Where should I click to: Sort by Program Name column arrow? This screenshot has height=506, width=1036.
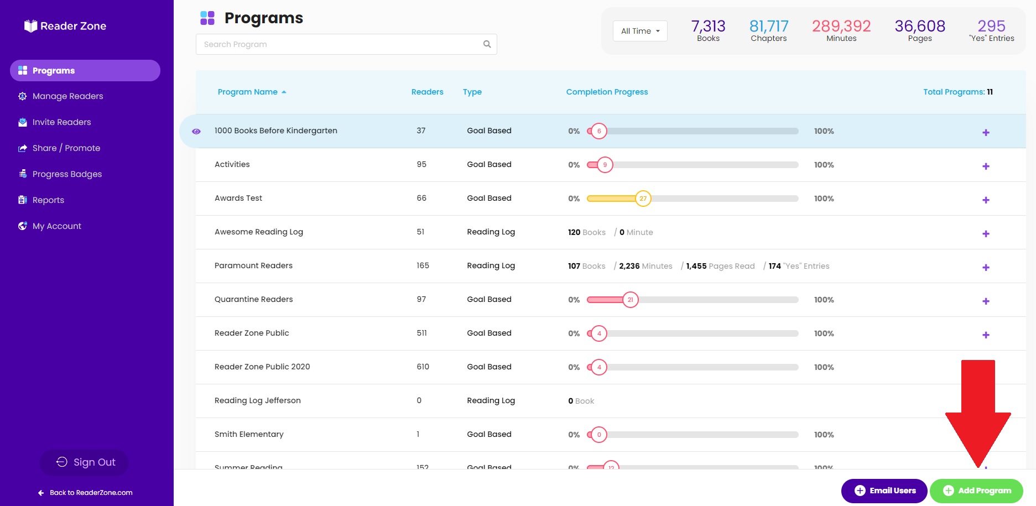coord(284,92)
